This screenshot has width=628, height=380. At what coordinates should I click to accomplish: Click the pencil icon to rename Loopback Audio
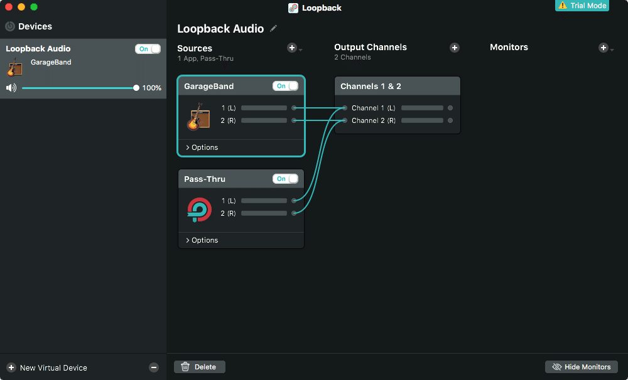[x=273, y=28]
